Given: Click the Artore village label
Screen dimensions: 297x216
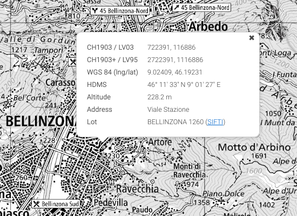Looking at the screenshot, I should 160,142.
